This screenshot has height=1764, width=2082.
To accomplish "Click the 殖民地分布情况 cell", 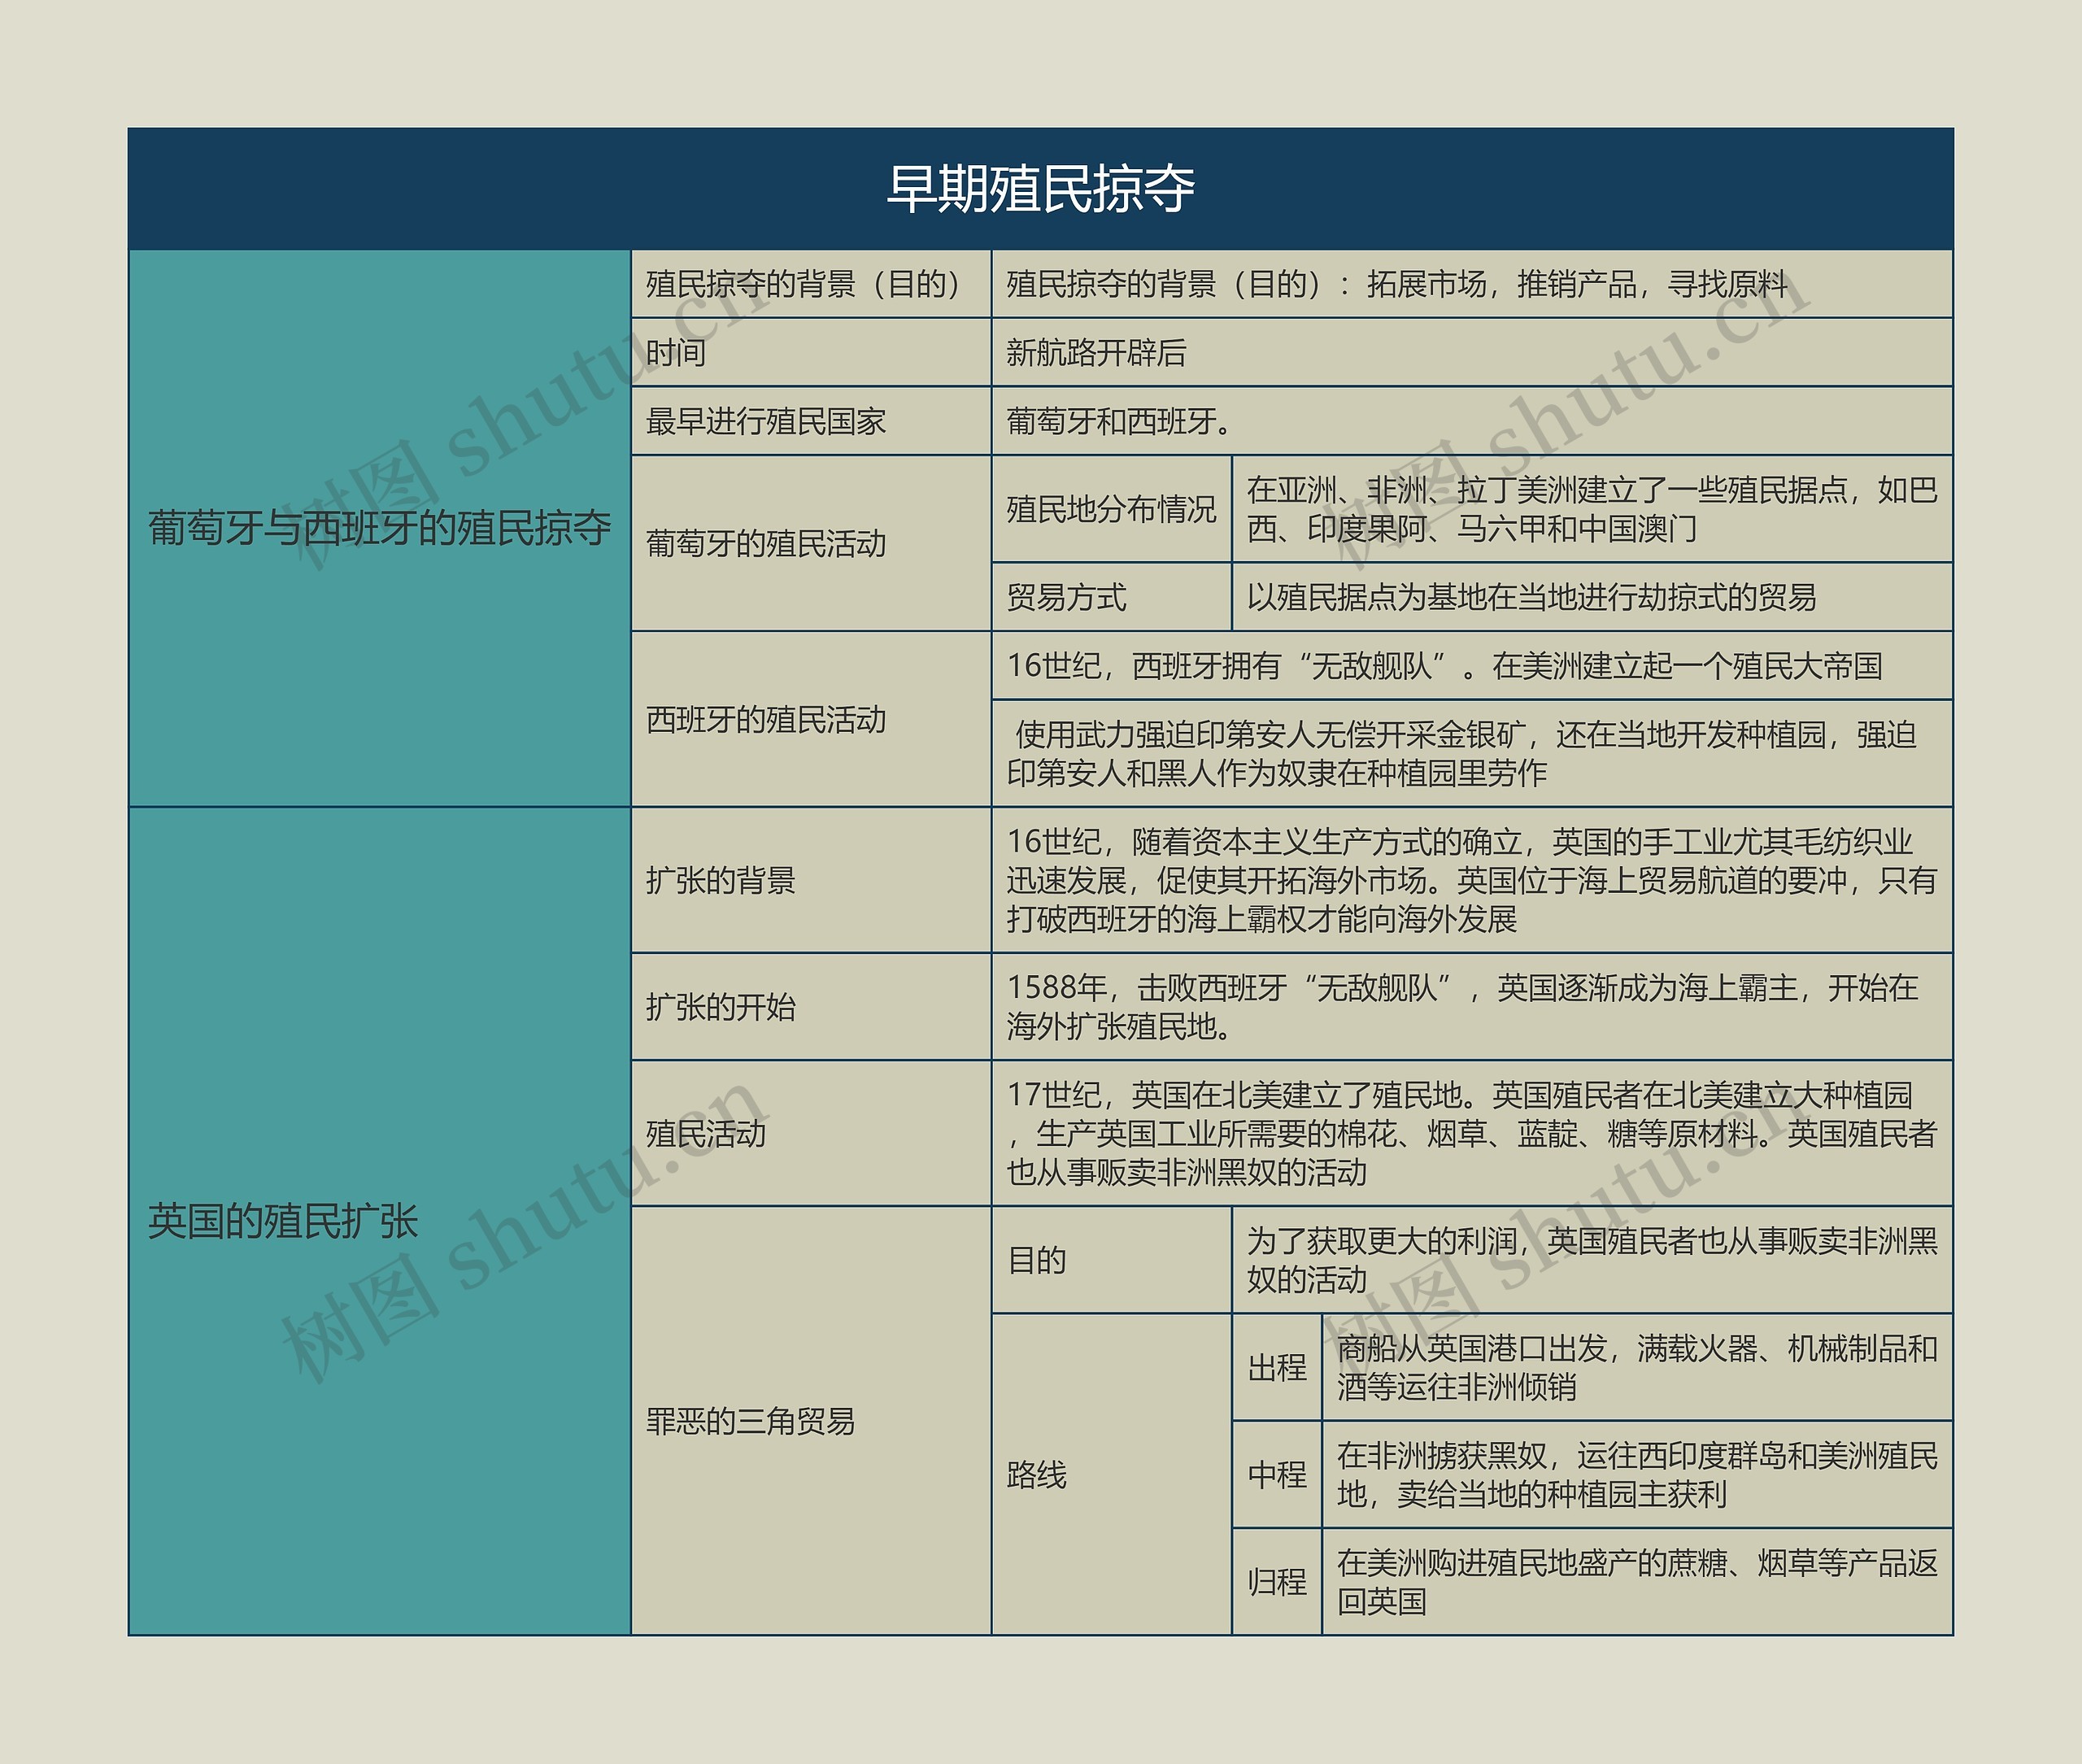I will point(1111,509).
